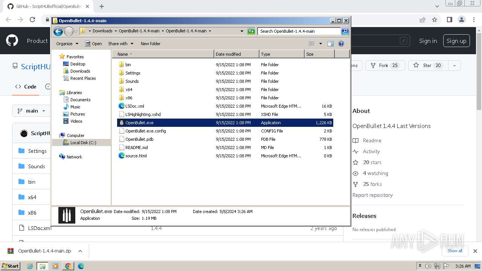Expand address bar history dropdown arrow
This screenshot has width=482, height=271.
(x=242, y=31)
